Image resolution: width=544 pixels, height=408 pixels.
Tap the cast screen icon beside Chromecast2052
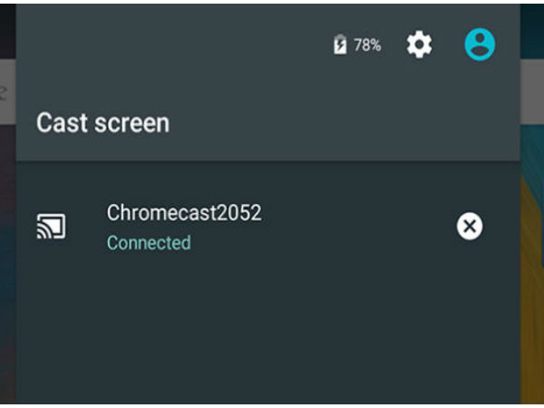[x=52, y=226]
